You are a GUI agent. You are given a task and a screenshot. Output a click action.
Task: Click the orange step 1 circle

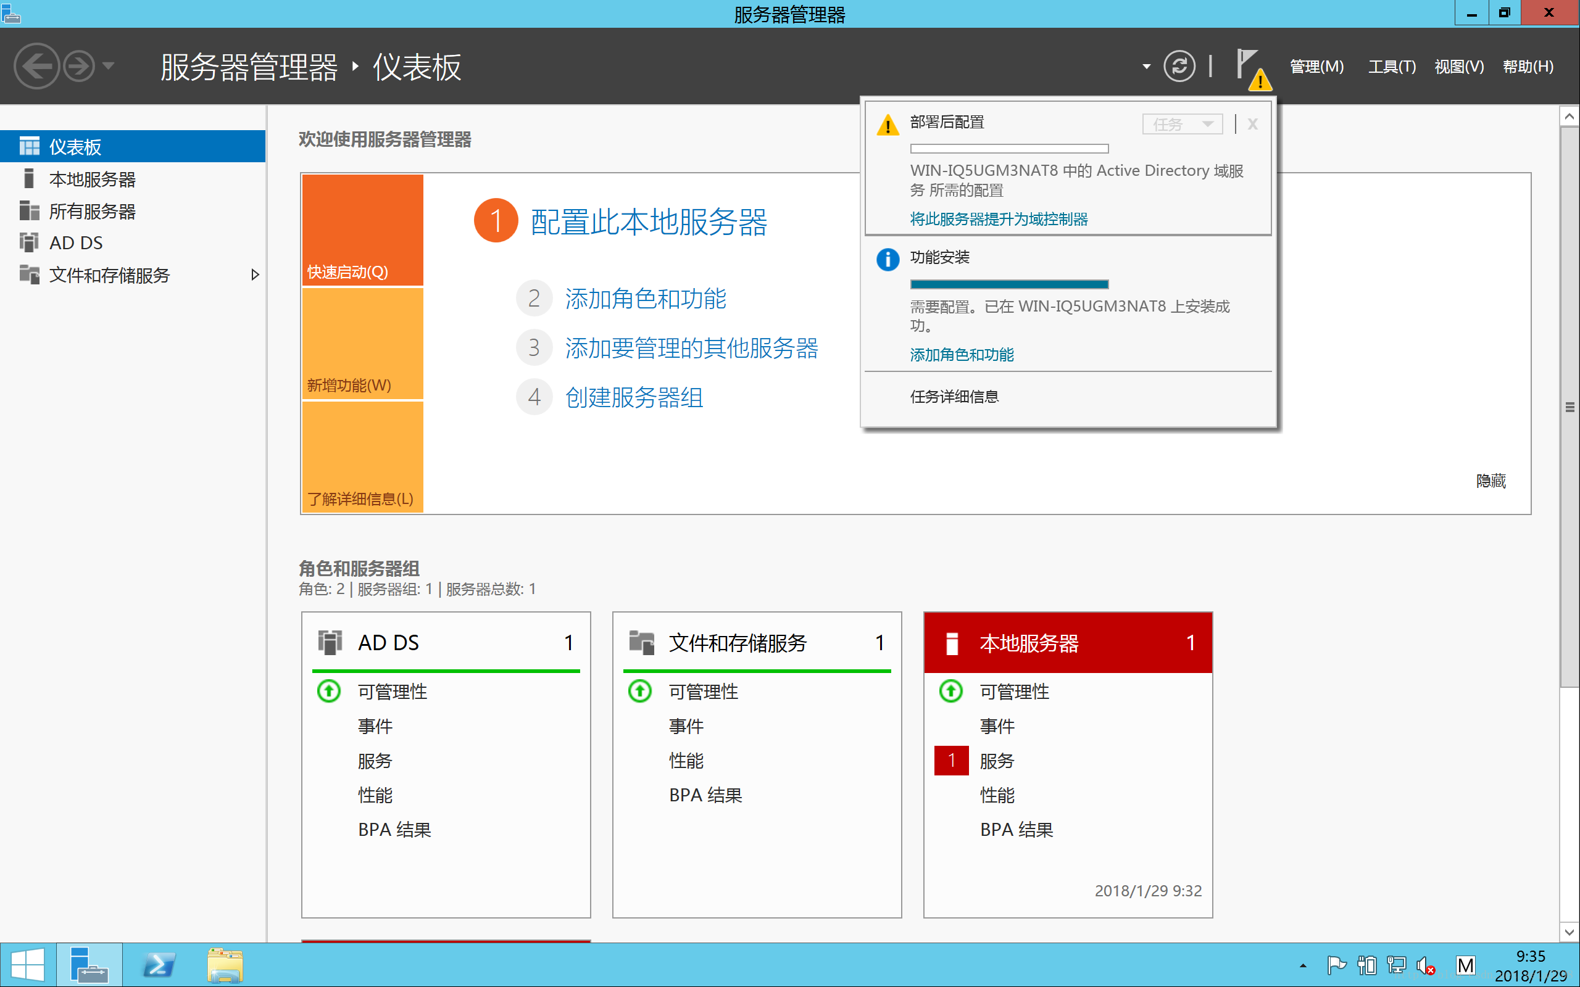coord(496,221)
